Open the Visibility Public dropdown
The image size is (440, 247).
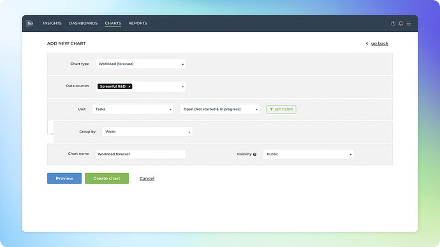pyautogui.click(x=309, y=154)
